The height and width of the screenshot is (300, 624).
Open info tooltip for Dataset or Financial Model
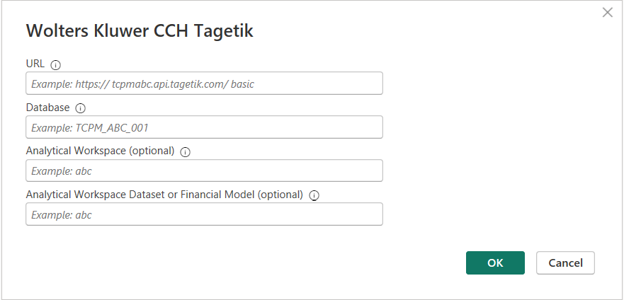click(314, 195)
